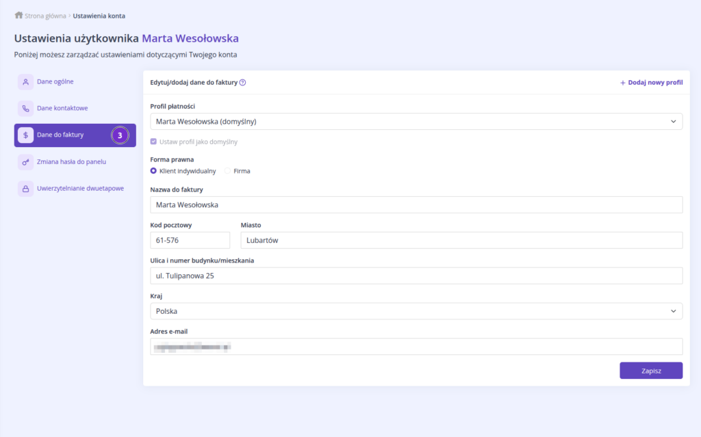The width and height of the screenshot is (701, 437).
Task: Click the question mark help icon
Action: point(243,83)
